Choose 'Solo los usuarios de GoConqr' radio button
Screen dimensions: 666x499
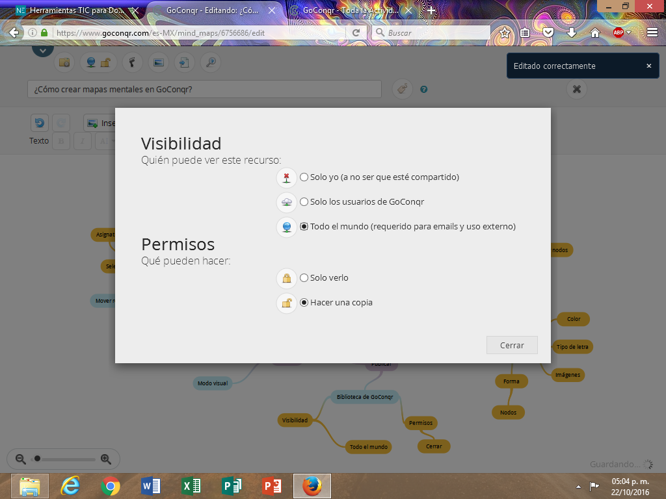click(x=304, y=202)
